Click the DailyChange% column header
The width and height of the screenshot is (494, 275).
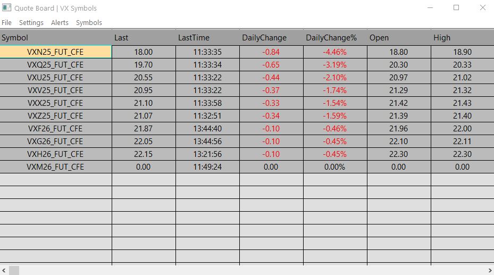[x=331, y=38]
